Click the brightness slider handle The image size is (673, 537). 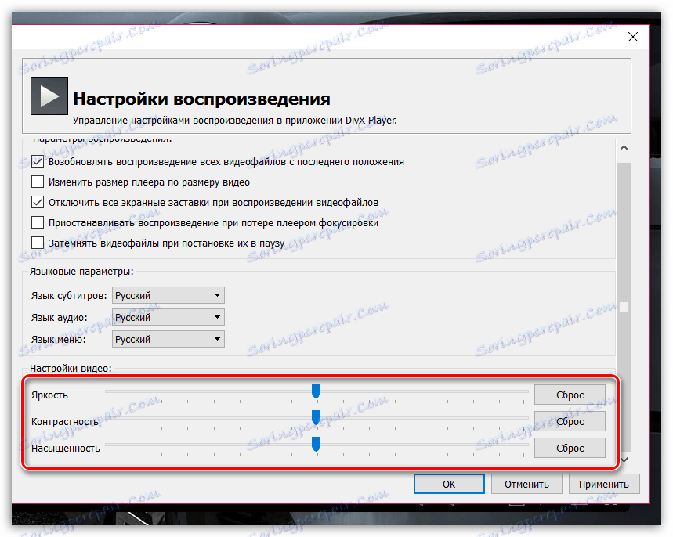(x=317, y=389)
